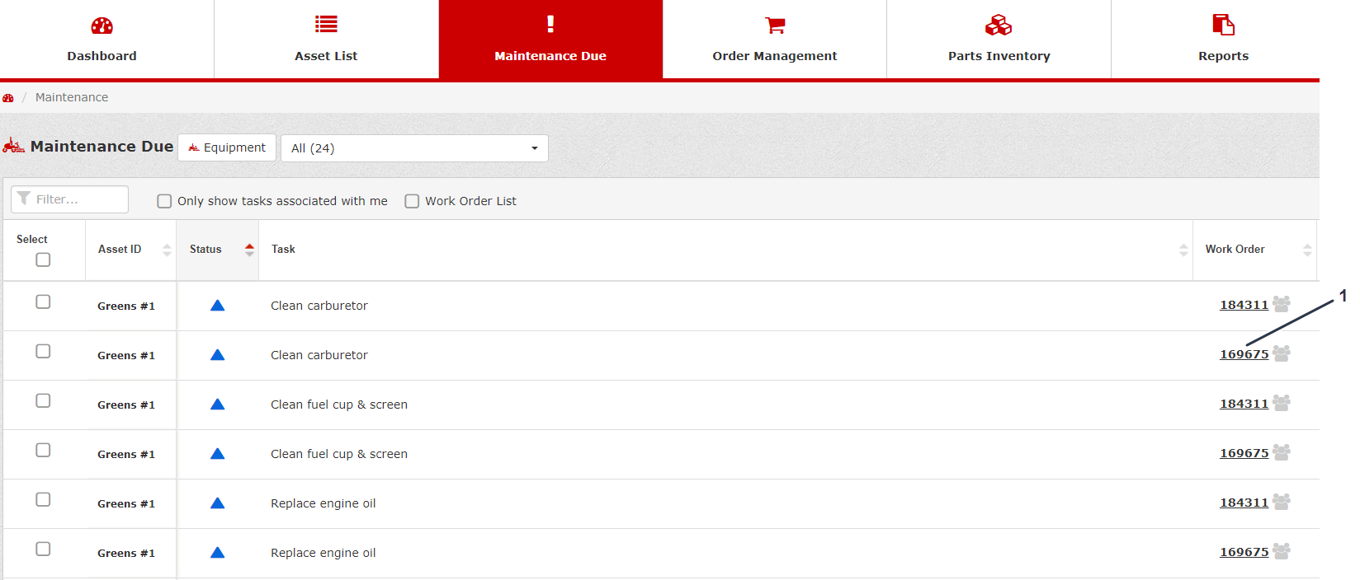Click the Parts Inventory boxes icon

tap(998, 26)
